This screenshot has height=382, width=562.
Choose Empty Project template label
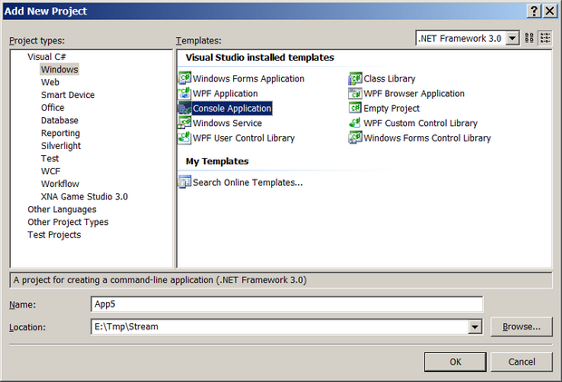click(392, 108)
